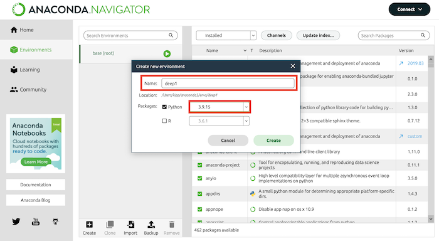
Task: Open the Connect dropdown button
Action: (410, 9)
